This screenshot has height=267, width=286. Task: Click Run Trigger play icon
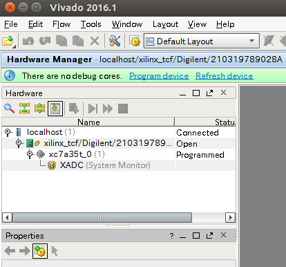point(93,109)
